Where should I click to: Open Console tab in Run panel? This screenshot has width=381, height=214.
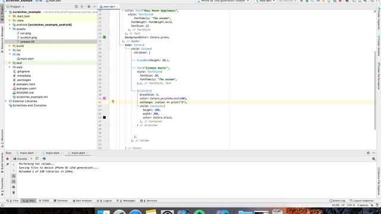point(20,159)
